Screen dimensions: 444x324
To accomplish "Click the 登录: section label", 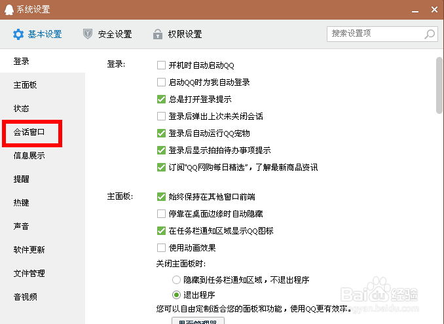I will pos(116,64).
